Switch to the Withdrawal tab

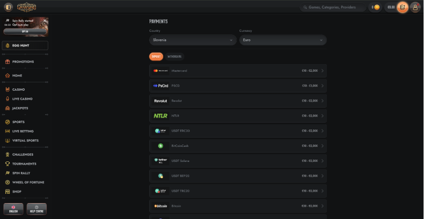pos(174,57)
